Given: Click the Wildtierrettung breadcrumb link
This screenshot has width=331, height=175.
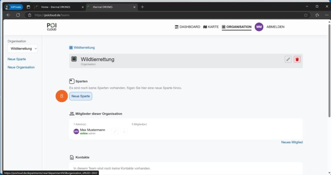Looking at the screenshot, I should [84, 48].
